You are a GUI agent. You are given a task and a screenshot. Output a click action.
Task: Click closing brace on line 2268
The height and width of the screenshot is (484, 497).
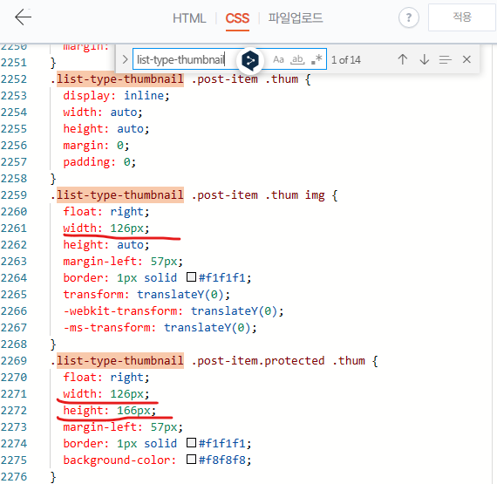[53, 344]
